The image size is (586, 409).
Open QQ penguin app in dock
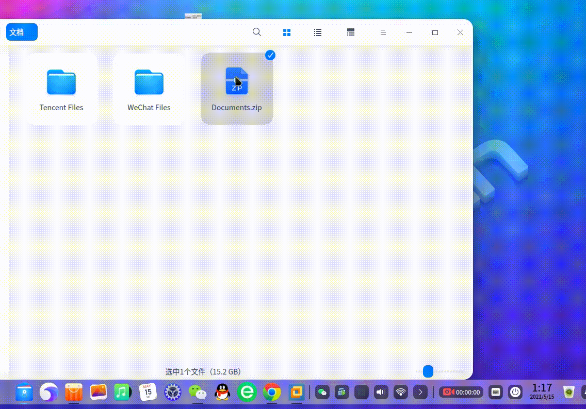click(x=222, y=393)
